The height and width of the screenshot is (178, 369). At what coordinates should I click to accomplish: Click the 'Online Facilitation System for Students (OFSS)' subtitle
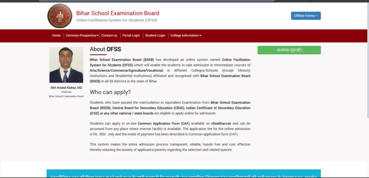117,20
